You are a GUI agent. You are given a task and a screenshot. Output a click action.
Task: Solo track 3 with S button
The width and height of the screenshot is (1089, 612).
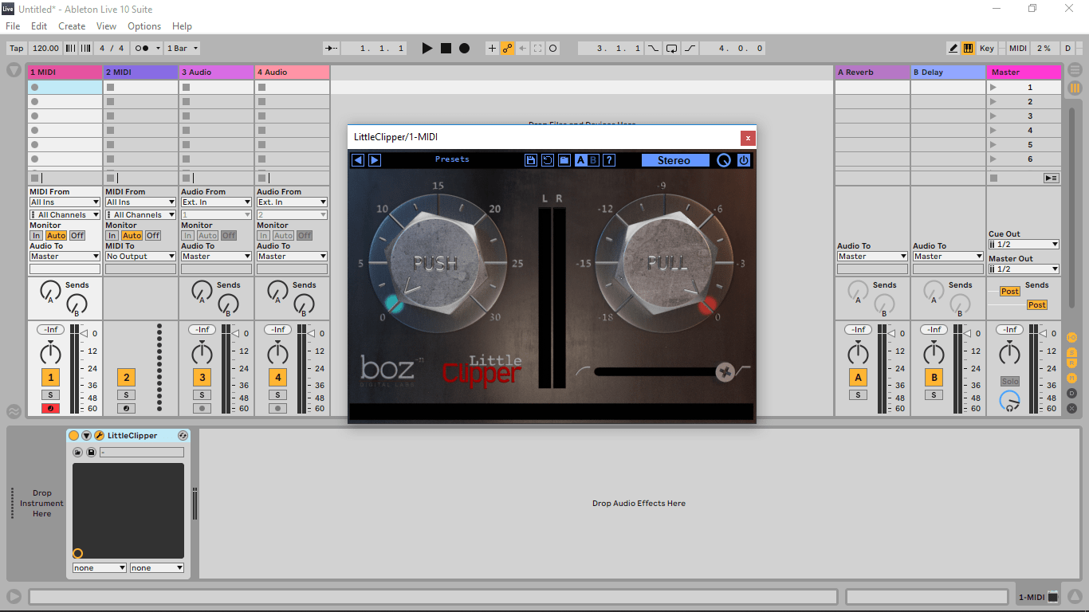pos(202,395)
